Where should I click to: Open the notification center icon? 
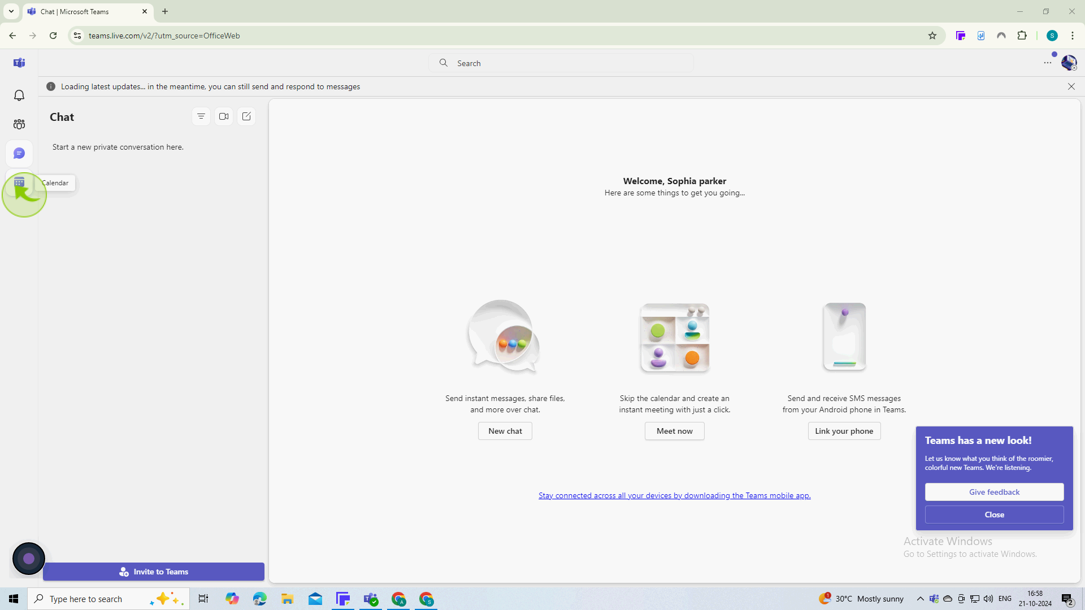pyautogui.click(x=1067, y=599)
